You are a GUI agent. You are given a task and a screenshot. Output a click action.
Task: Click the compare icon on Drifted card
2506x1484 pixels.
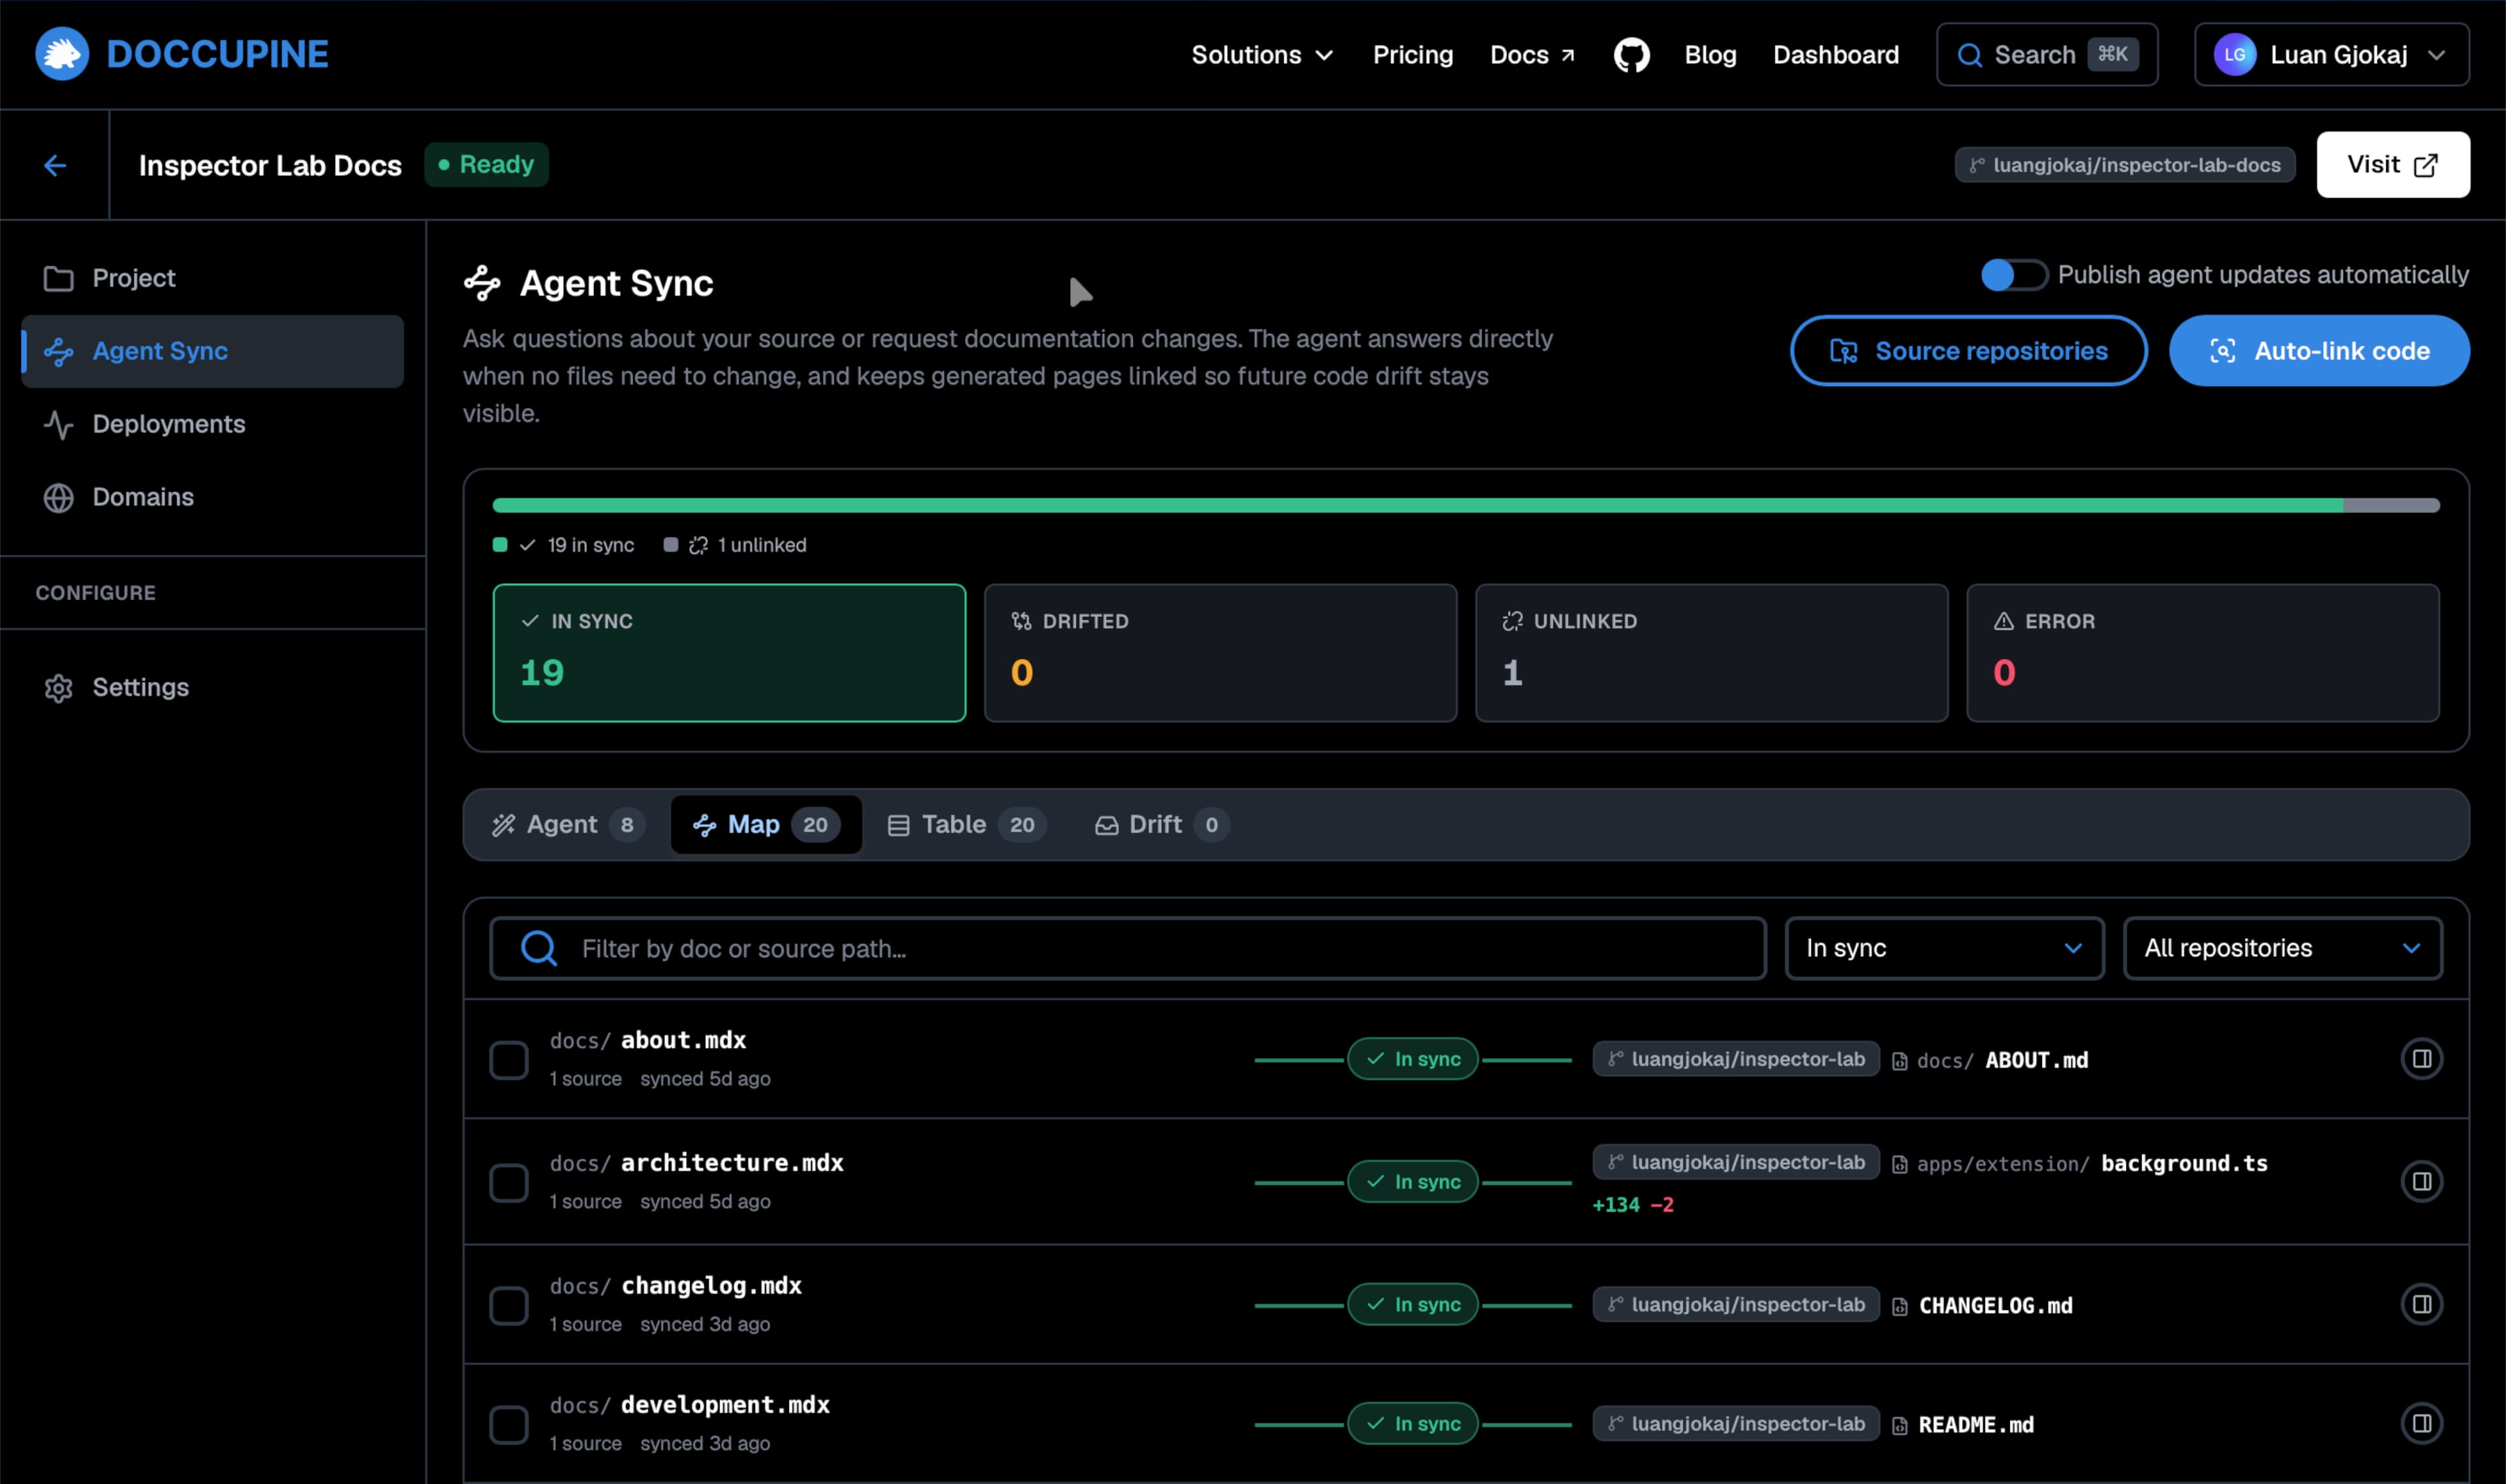tap(1021, 621)
